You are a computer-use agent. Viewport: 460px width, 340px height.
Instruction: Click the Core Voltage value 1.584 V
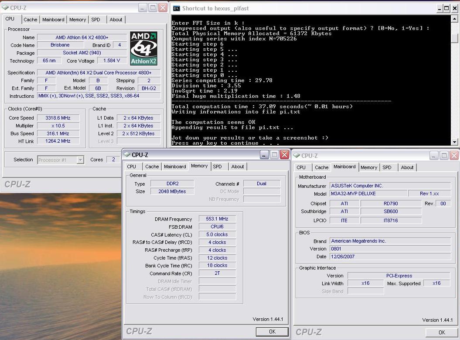point(112,60)
